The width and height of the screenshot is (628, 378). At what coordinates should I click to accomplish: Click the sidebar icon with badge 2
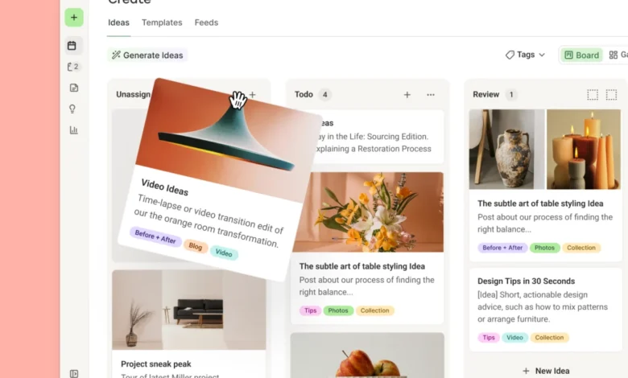[73, 67]
